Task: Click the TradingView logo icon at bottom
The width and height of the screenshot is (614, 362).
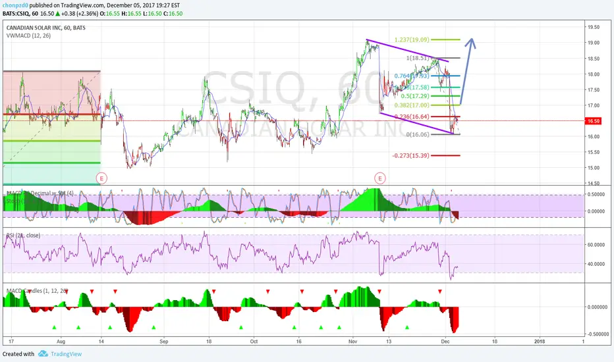Action: coord(43,354)
